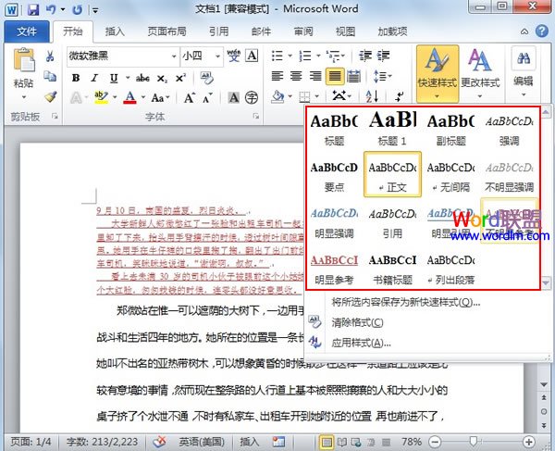555x451 pixels.
Task: Switch to the 引用 tab
Action: click(218, 31)
